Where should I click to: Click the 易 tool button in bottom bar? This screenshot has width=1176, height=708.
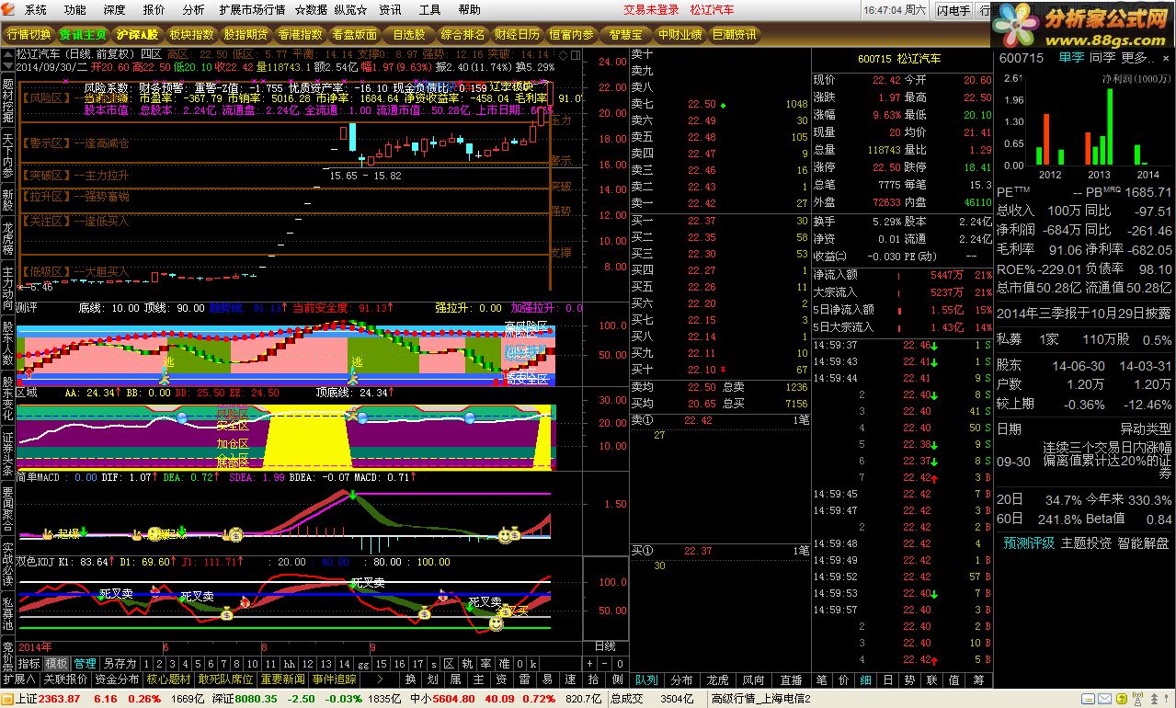click(x=547, y=679)
